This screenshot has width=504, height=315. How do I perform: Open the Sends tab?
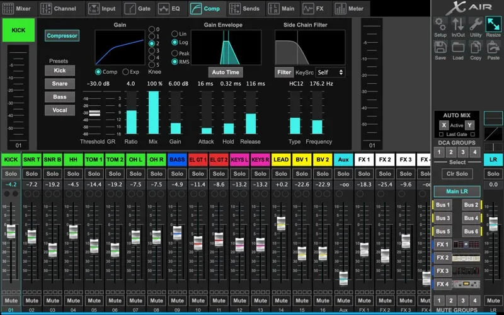coord(244,9)
